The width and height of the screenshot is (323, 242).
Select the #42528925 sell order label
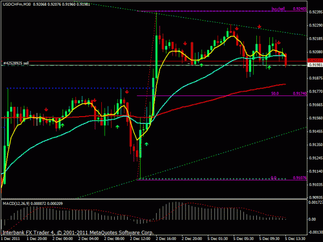pyautogui.click(x=16, y=63)
